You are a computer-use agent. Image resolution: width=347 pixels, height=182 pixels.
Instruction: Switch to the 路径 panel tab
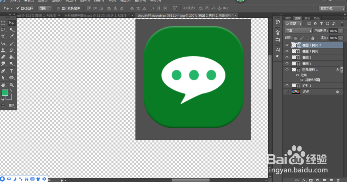click(317, 18)
